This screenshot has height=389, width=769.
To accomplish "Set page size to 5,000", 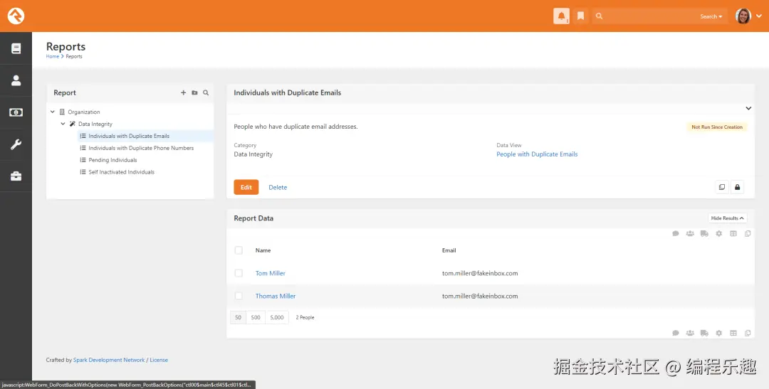I will tap(277, 317).
